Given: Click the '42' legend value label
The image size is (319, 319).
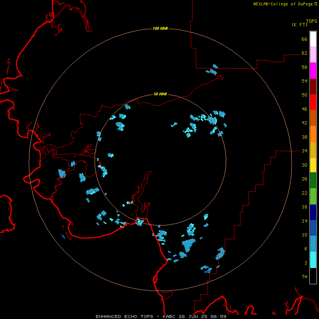Looking at the screenshot, I should click(x=304, y=123).
